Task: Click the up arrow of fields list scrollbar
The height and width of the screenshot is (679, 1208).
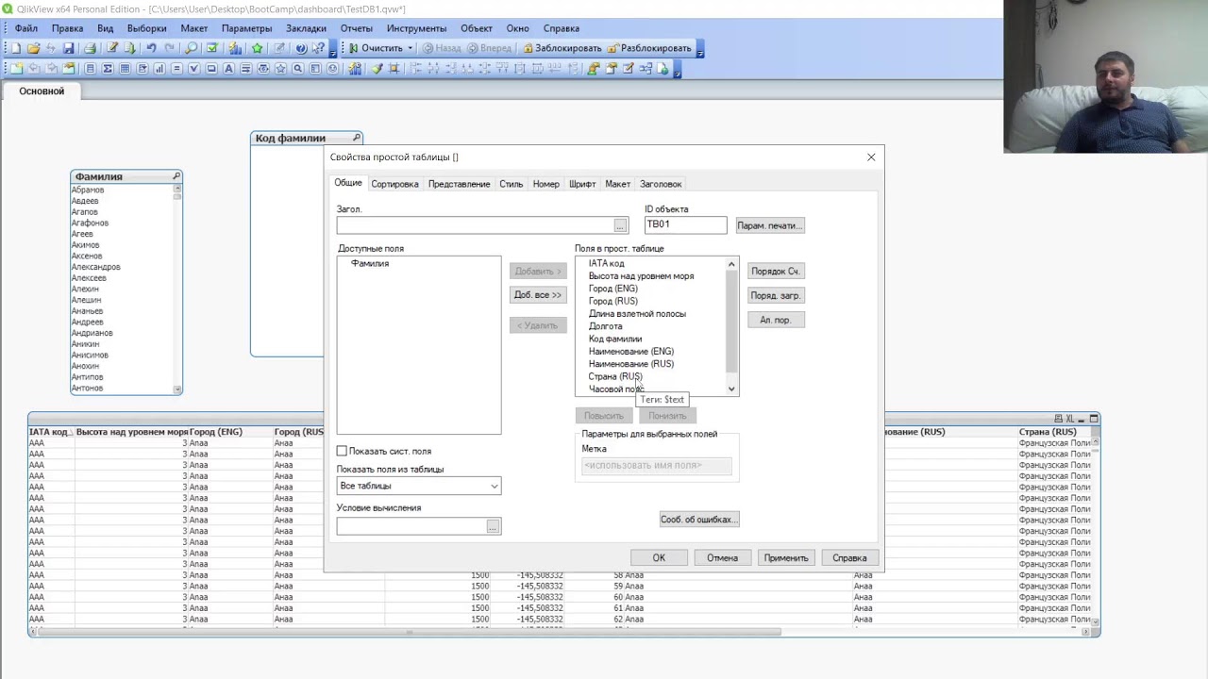Action: [x=731, y=264]
